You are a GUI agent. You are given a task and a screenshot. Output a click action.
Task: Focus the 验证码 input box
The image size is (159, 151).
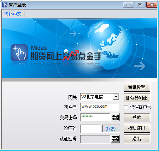coord(90,129)
